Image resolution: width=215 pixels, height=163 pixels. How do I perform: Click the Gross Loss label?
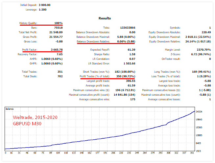tap(31, 41)
